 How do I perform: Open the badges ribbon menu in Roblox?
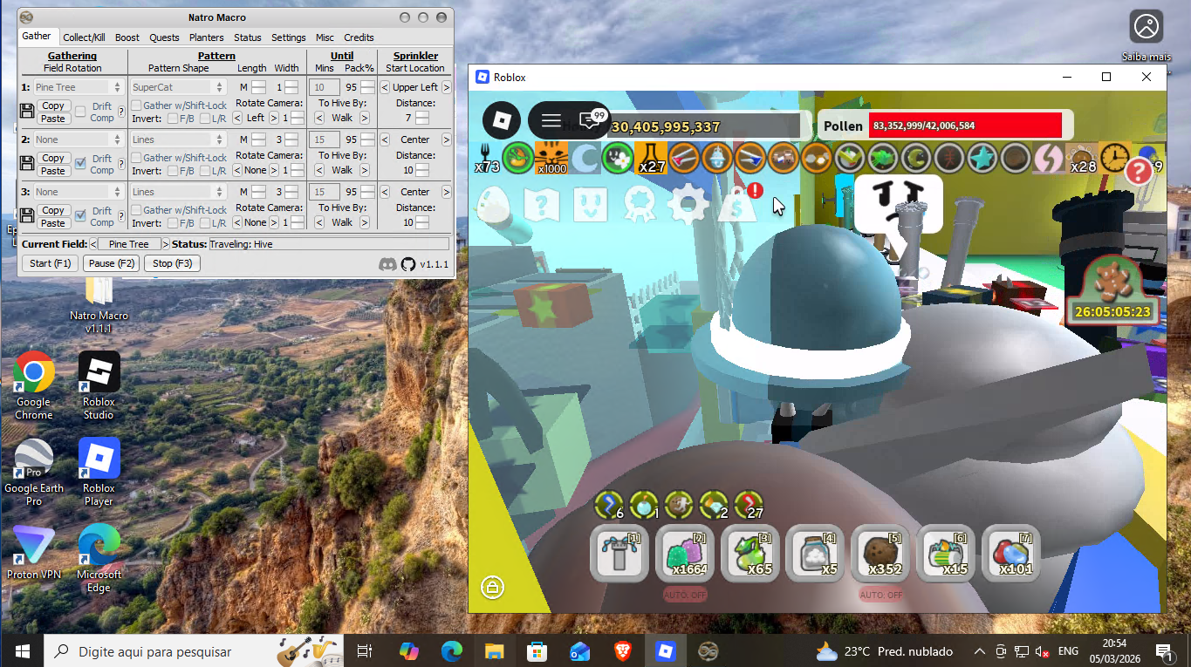coord(639,205)
